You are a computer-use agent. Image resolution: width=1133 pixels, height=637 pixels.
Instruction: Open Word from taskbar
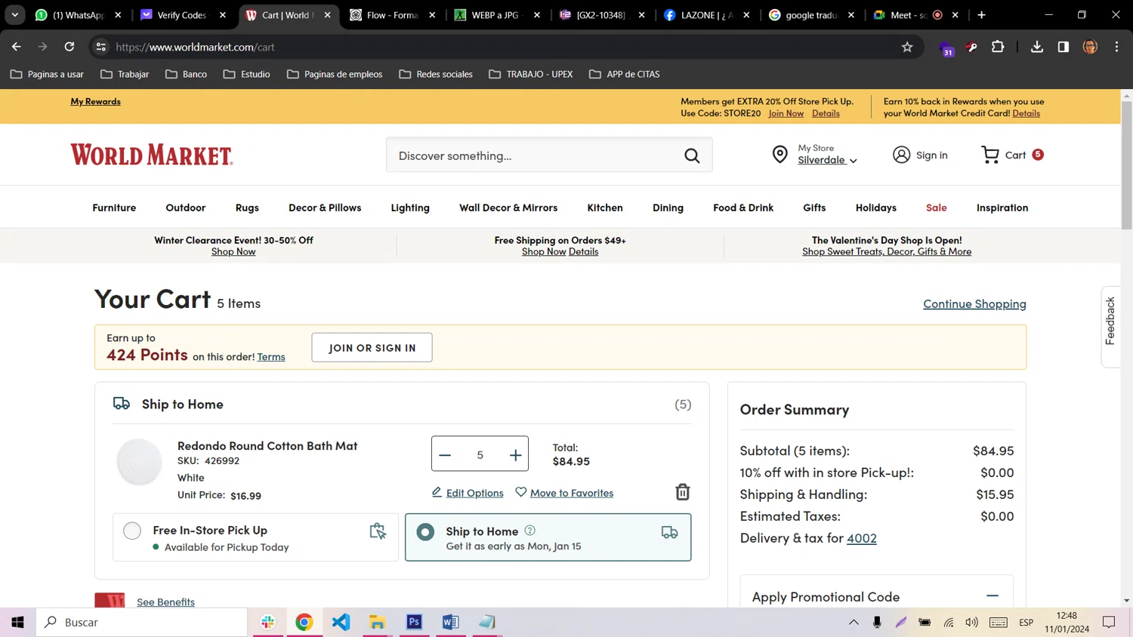pos(450,622)
